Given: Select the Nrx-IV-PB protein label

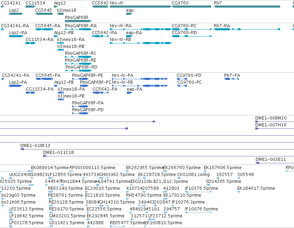Looking at the screenshot, I should [x=122, y=82].
